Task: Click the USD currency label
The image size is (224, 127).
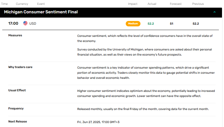Action: coord(33,24)
